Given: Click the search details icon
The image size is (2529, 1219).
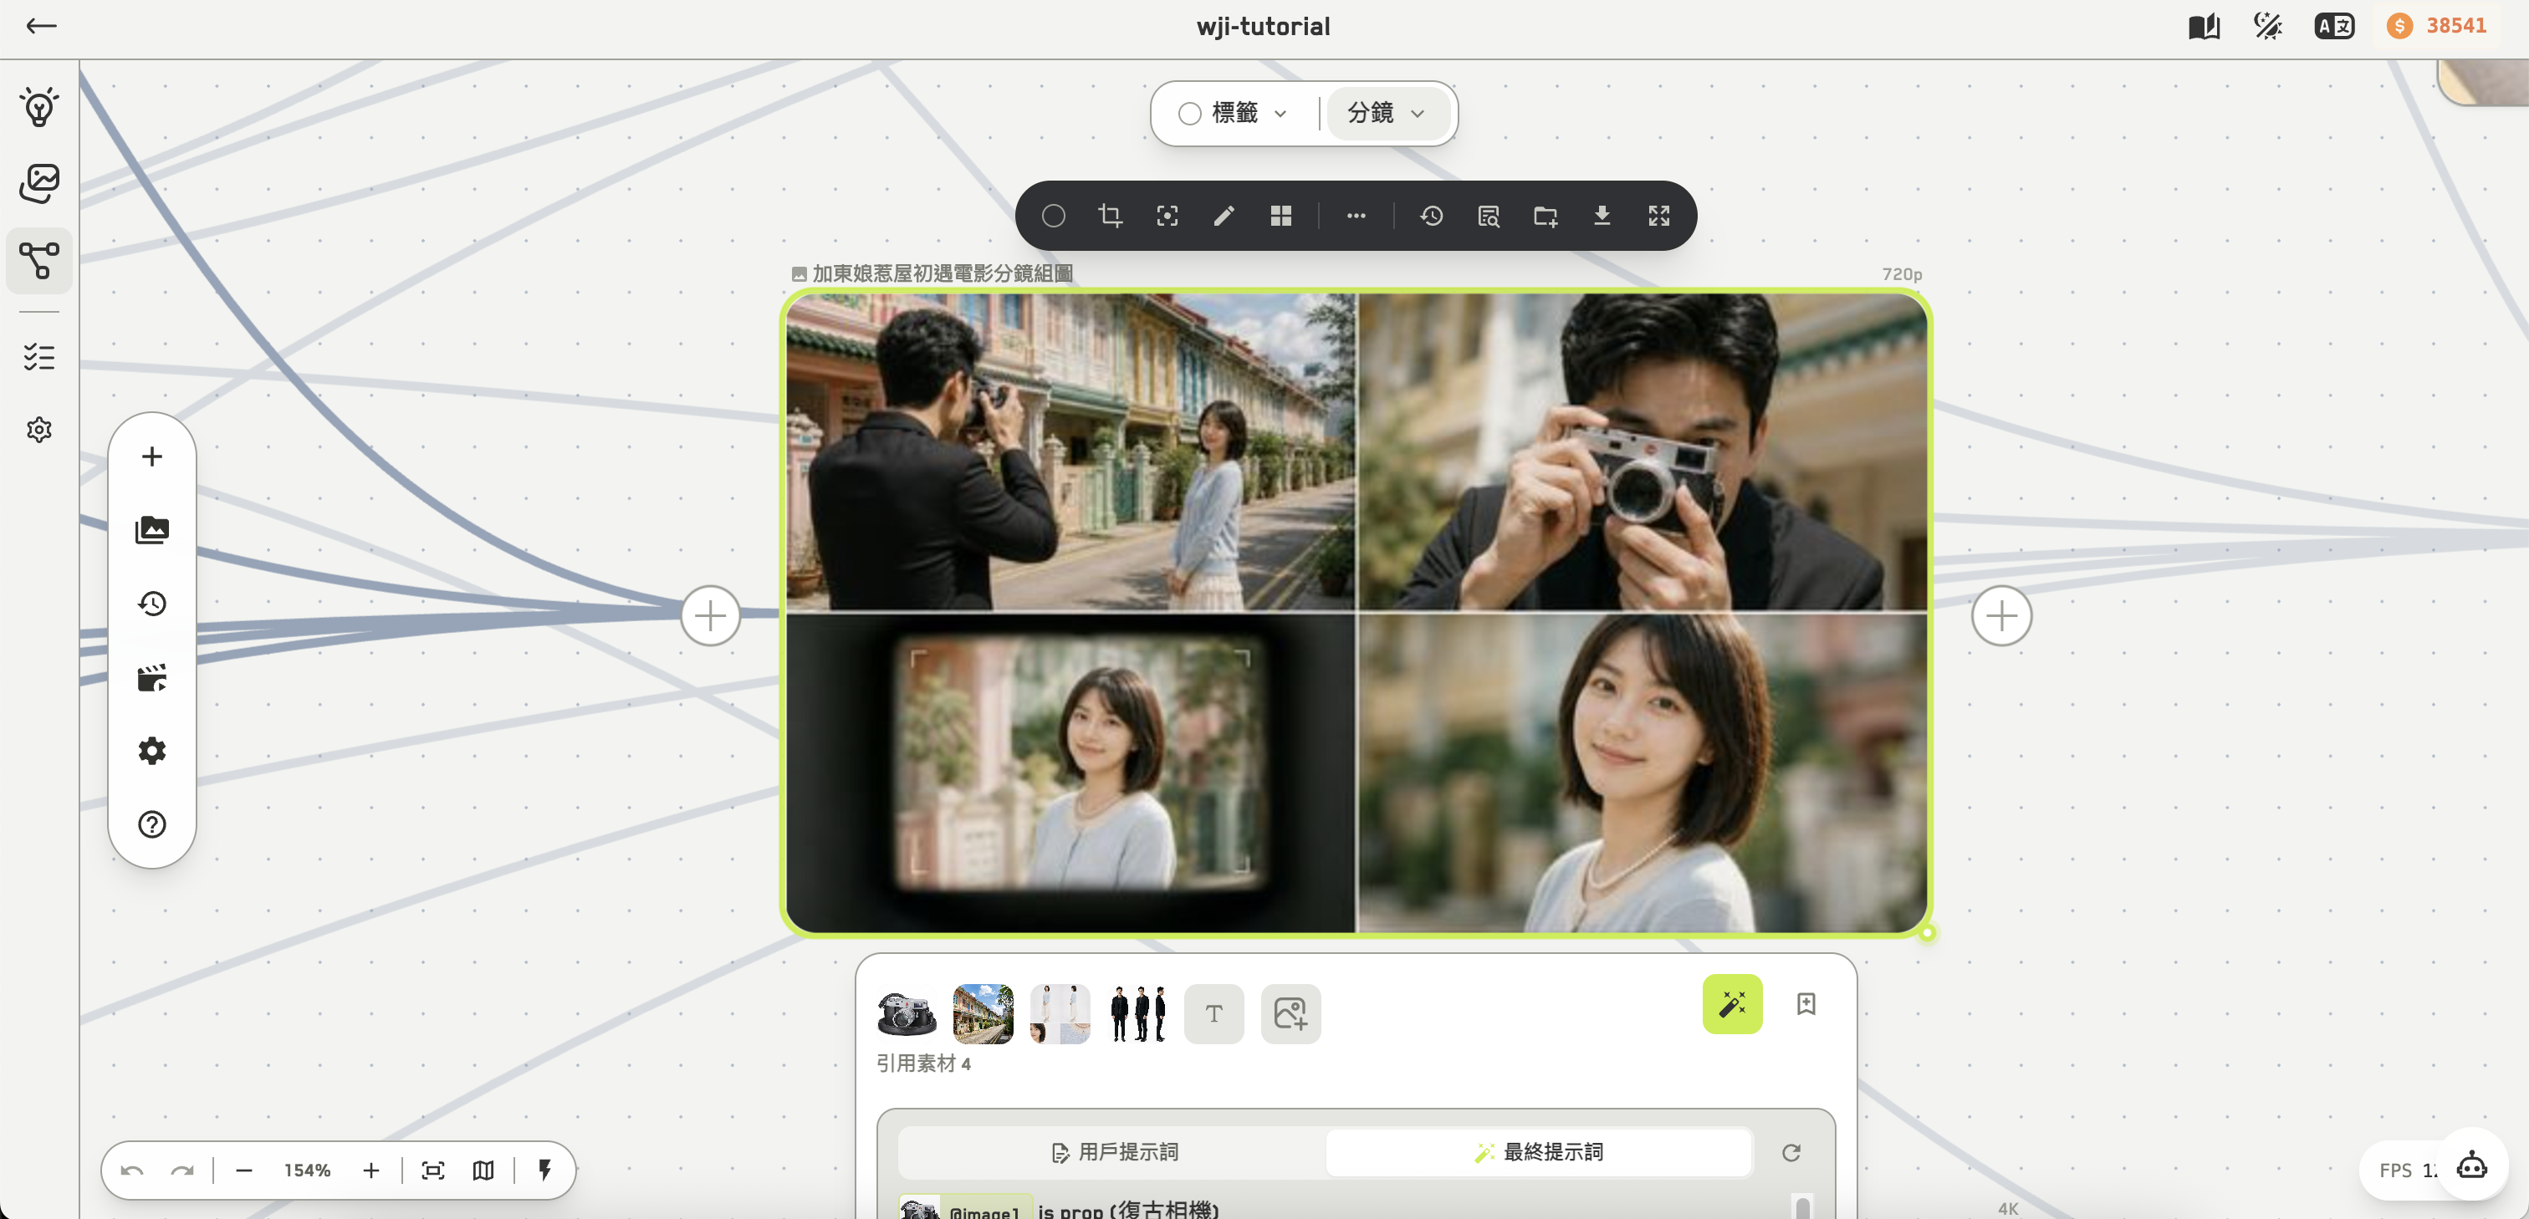Looking at the screenshot, I should click(1489, 216).
